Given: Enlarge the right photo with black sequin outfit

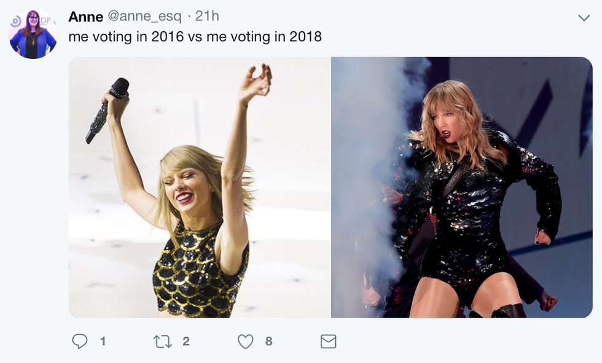Looking at the screenshot, I should point(462,187).
